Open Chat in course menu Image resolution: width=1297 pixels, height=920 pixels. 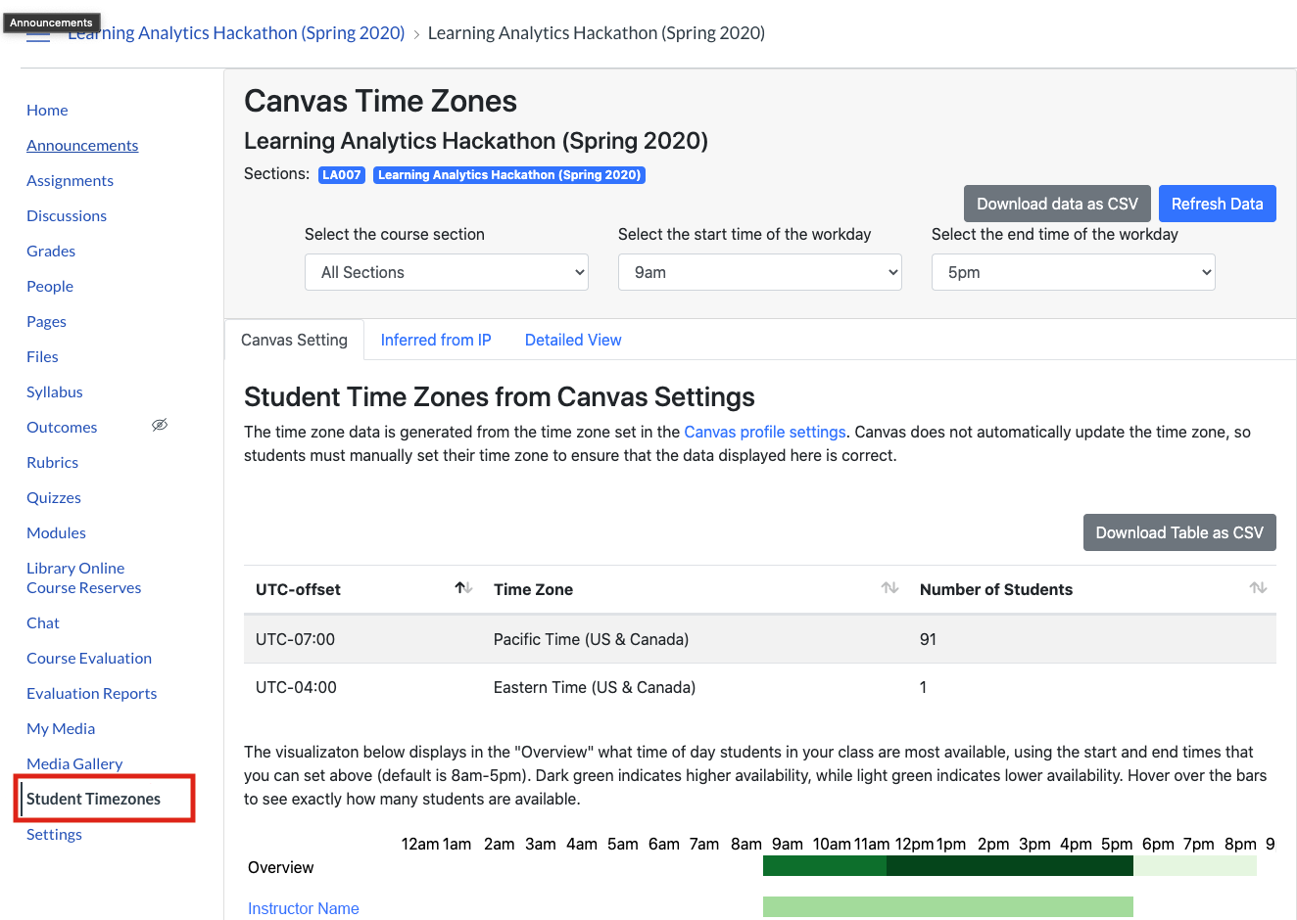43,622
